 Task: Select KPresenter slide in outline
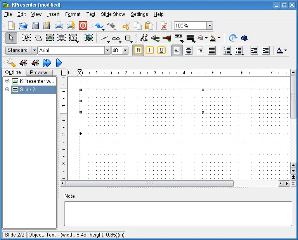click(37, 81)
